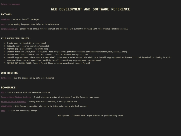Screen dimensions: 181x136
Task: Click 'A sick digital archive of mixtapes' text
Action: 66,97
